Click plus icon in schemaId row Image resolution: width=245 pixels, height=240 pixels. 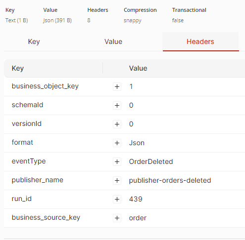click(117, 105)
